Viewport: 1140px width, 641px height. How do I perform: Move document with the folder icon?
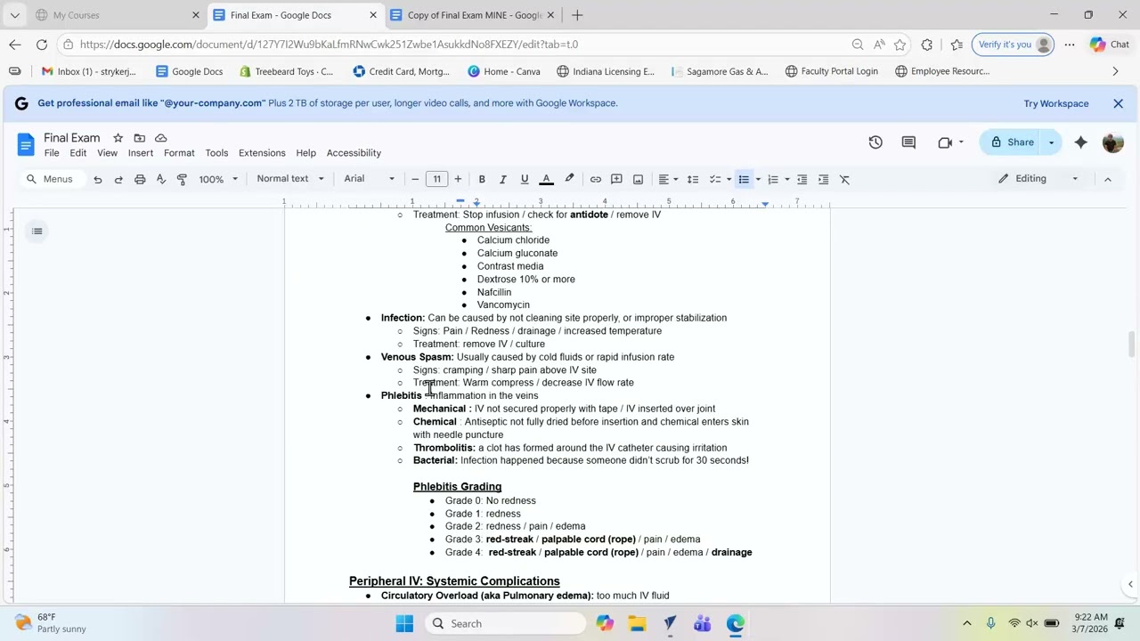click(139, 138)
